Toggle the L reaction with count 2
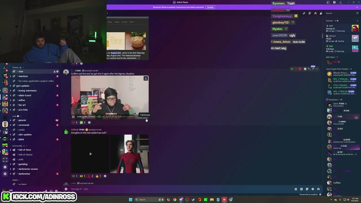Screen dimensions: 361x203 coord(91,176)
